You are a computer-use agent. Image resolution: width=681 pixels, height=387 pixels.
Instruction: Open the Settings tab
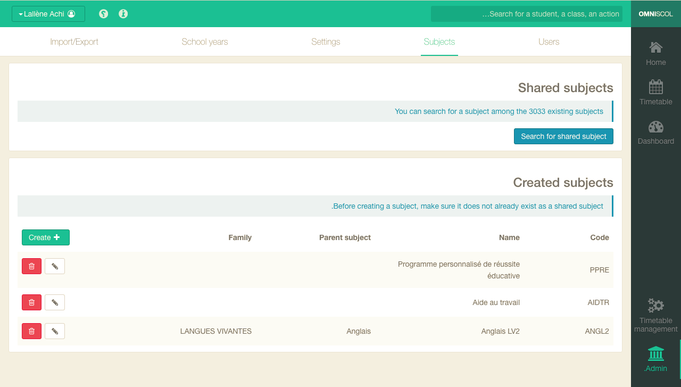(x=326, y=42)
